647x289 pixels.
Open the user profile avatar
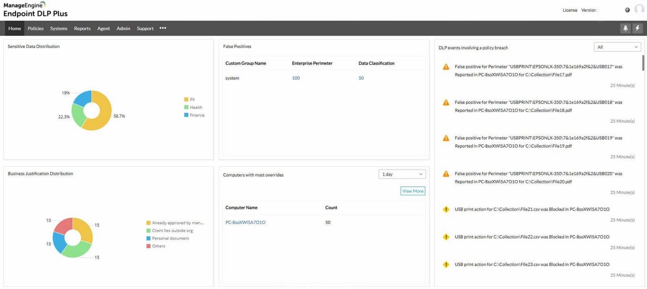[639, 10]
